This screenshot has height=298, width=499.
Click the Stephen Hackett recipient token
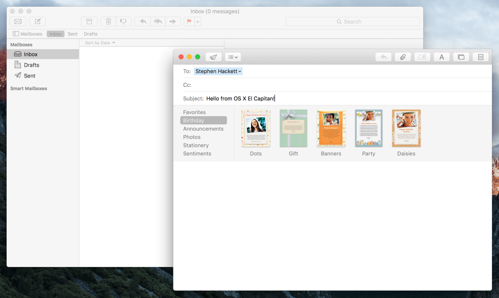(218, 72)
